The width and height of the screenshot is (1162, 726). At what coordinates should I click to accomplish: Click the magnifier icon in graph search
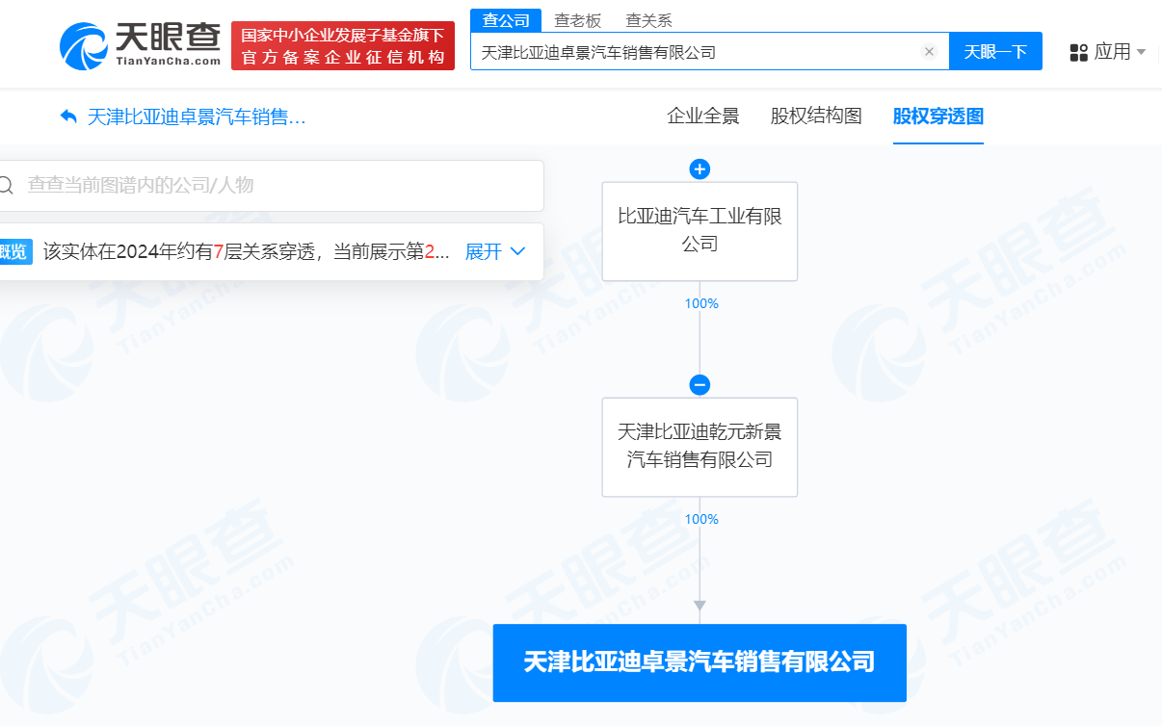point(7,185)
